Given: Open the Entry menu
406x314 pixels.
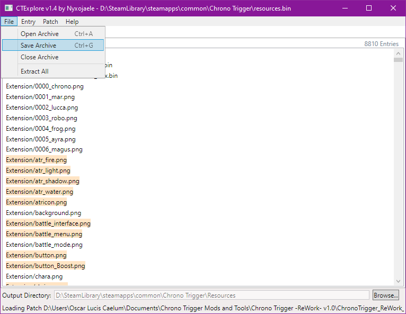Looking at the screenshot, I should [28, 22].
